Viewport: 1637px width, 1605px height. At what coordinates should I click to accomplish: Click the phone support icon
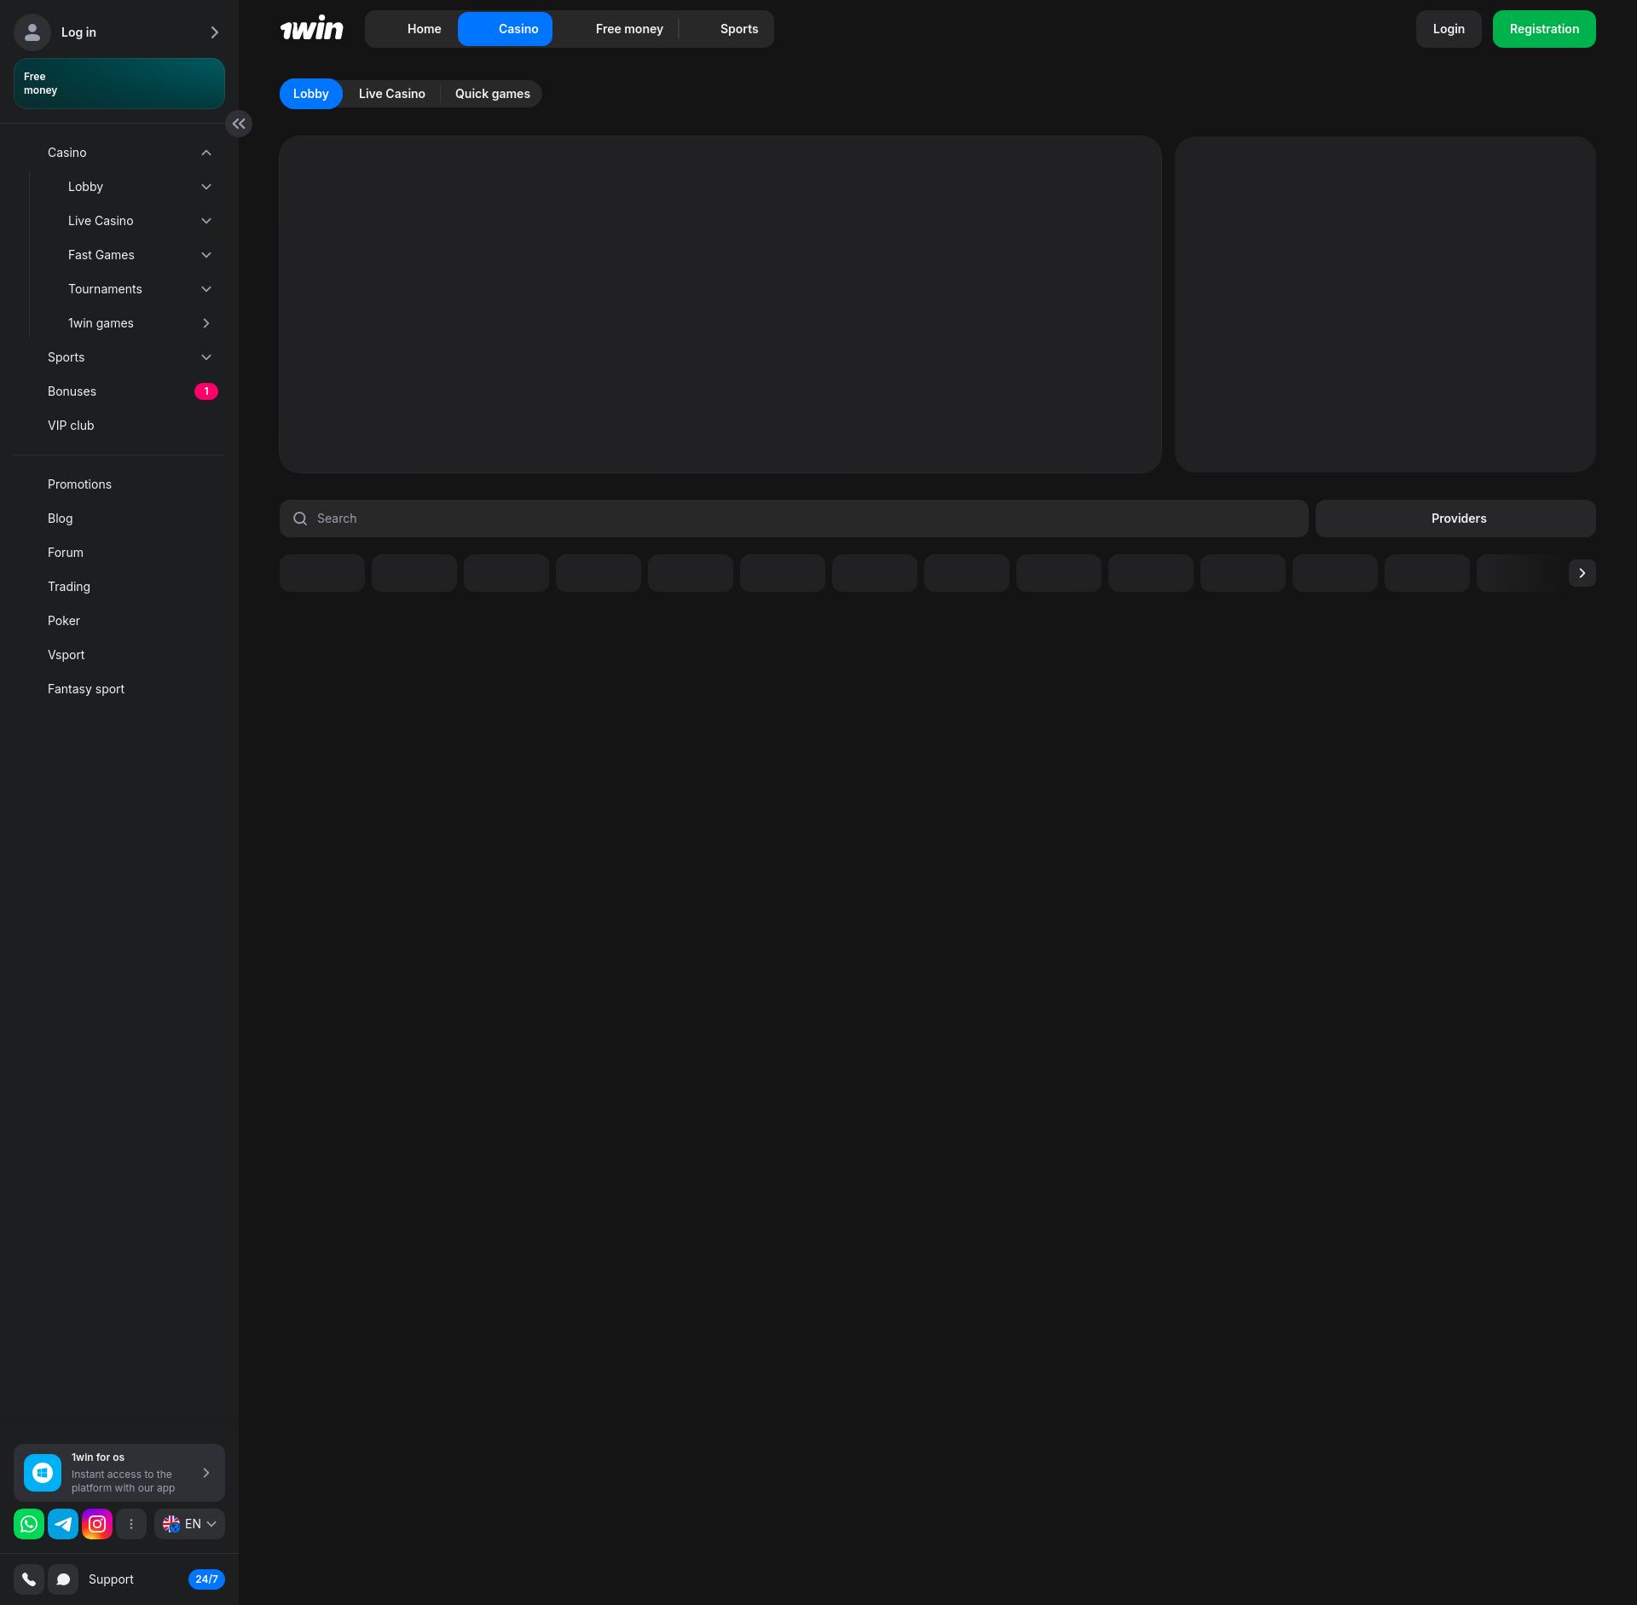29,1579
